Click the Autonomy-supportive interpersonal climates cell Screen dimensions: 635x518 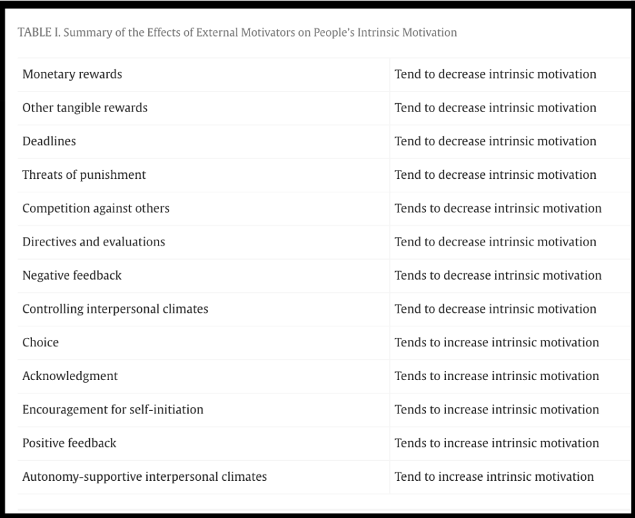144,476
